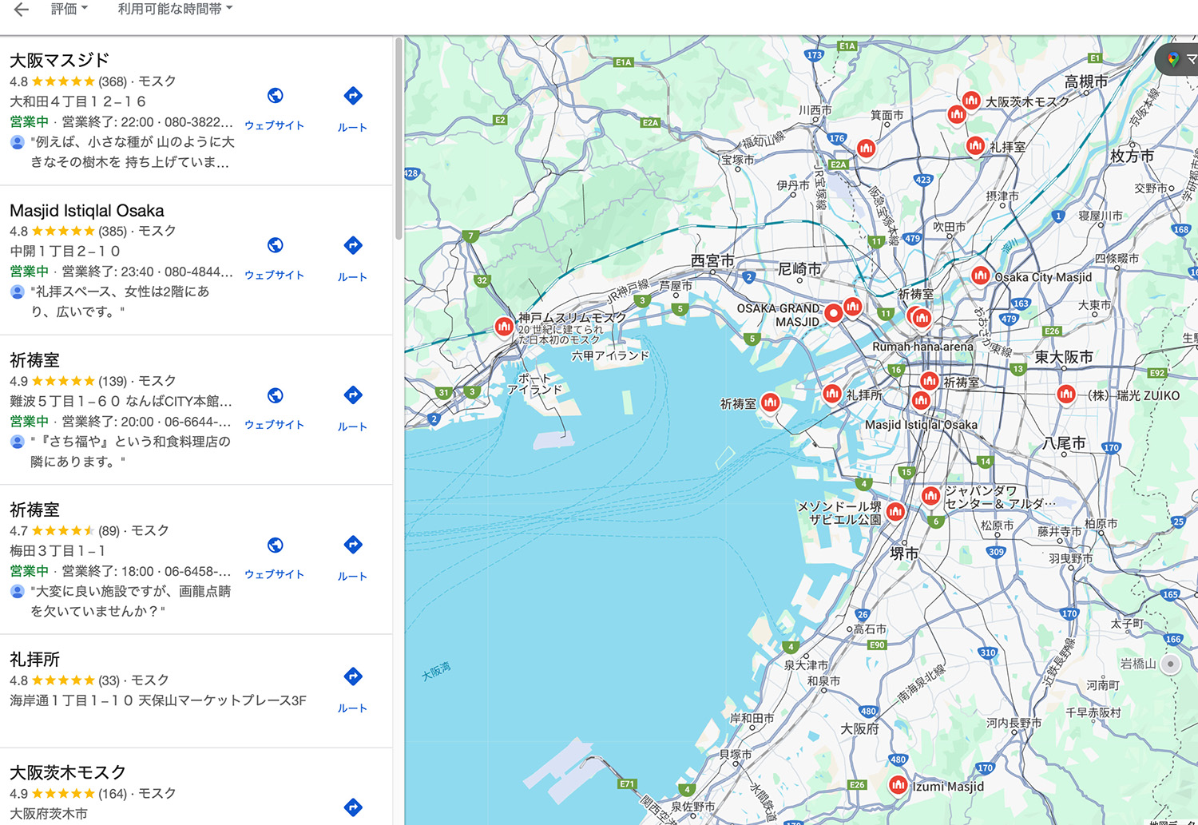This screenshot has width=1198, height=825.
Task: Click the 尼崎市 city label on map
Action: point(799,269)
